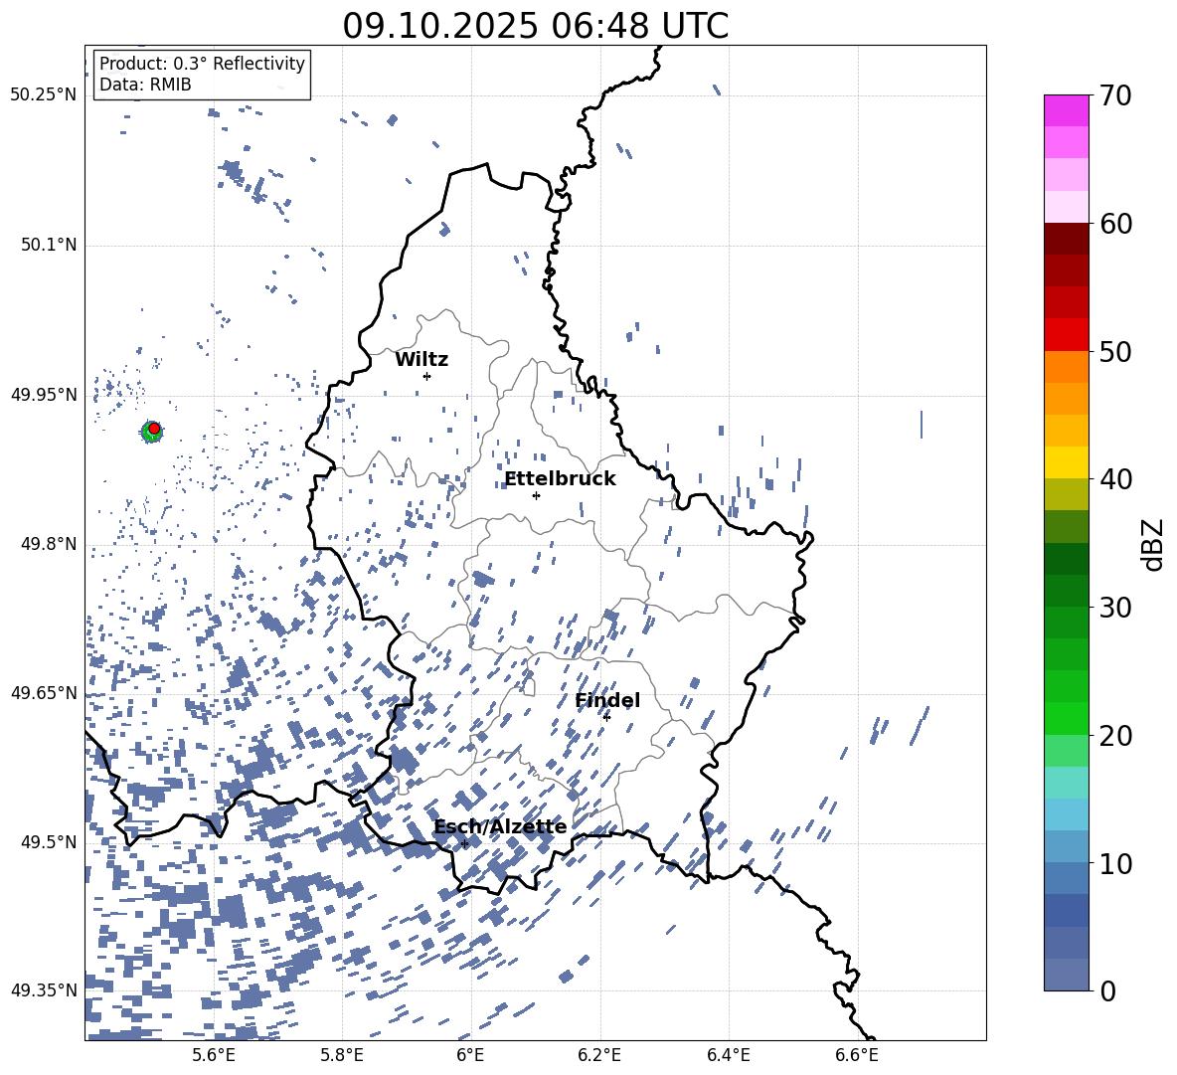Image resolution: width=1177 pixels, height=1075 pixels.
Task: Click the 5.6°E longitude label
Action: tap(213, 1055)
